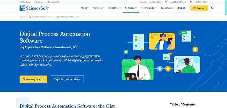Click the +1 214 306 68 37 phone number
Image resolution: width=227 pixels, height=108 pixels.
pyautogui.click(x=200, y=2)
